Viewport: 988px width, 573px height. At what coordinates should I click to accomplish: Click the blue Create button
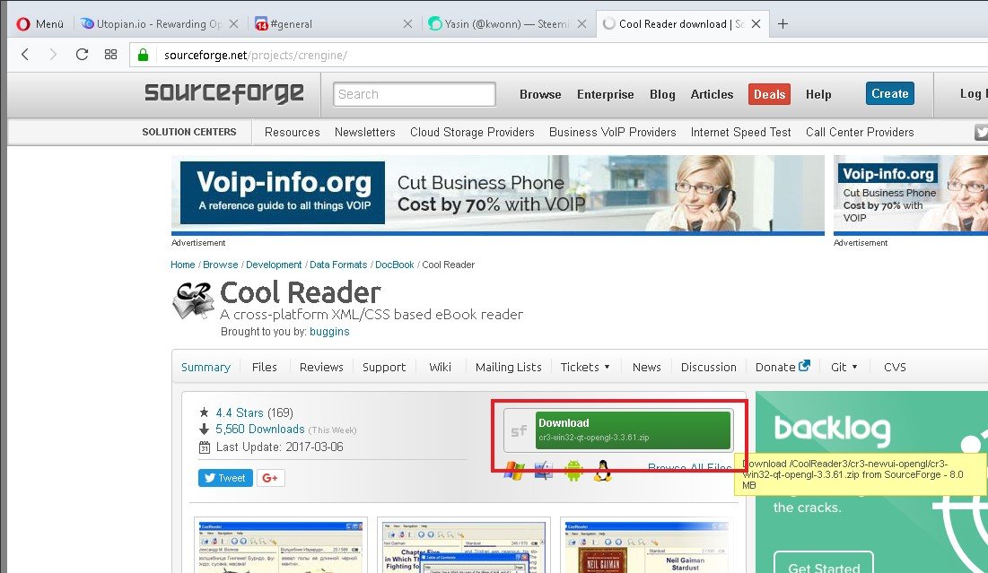coord(889,94)
